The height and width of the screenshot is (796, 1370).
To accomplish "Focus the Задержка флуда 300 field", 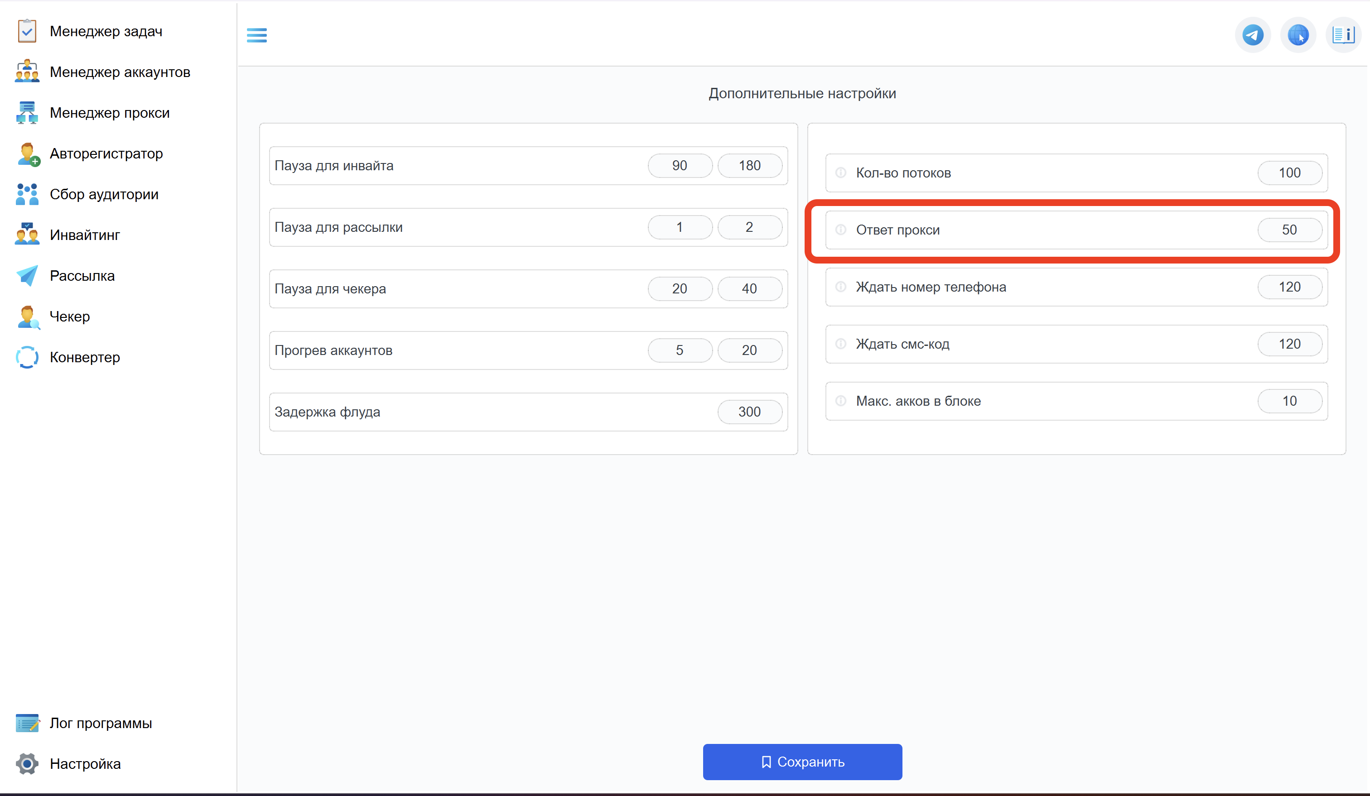I will (x=749, y=412).
